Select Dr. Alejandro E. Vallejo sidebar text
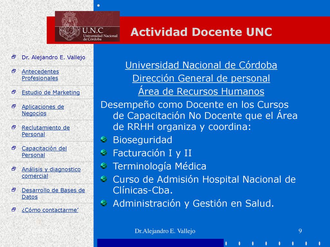Viewport: 330px width, 247px height. (53, 57)
